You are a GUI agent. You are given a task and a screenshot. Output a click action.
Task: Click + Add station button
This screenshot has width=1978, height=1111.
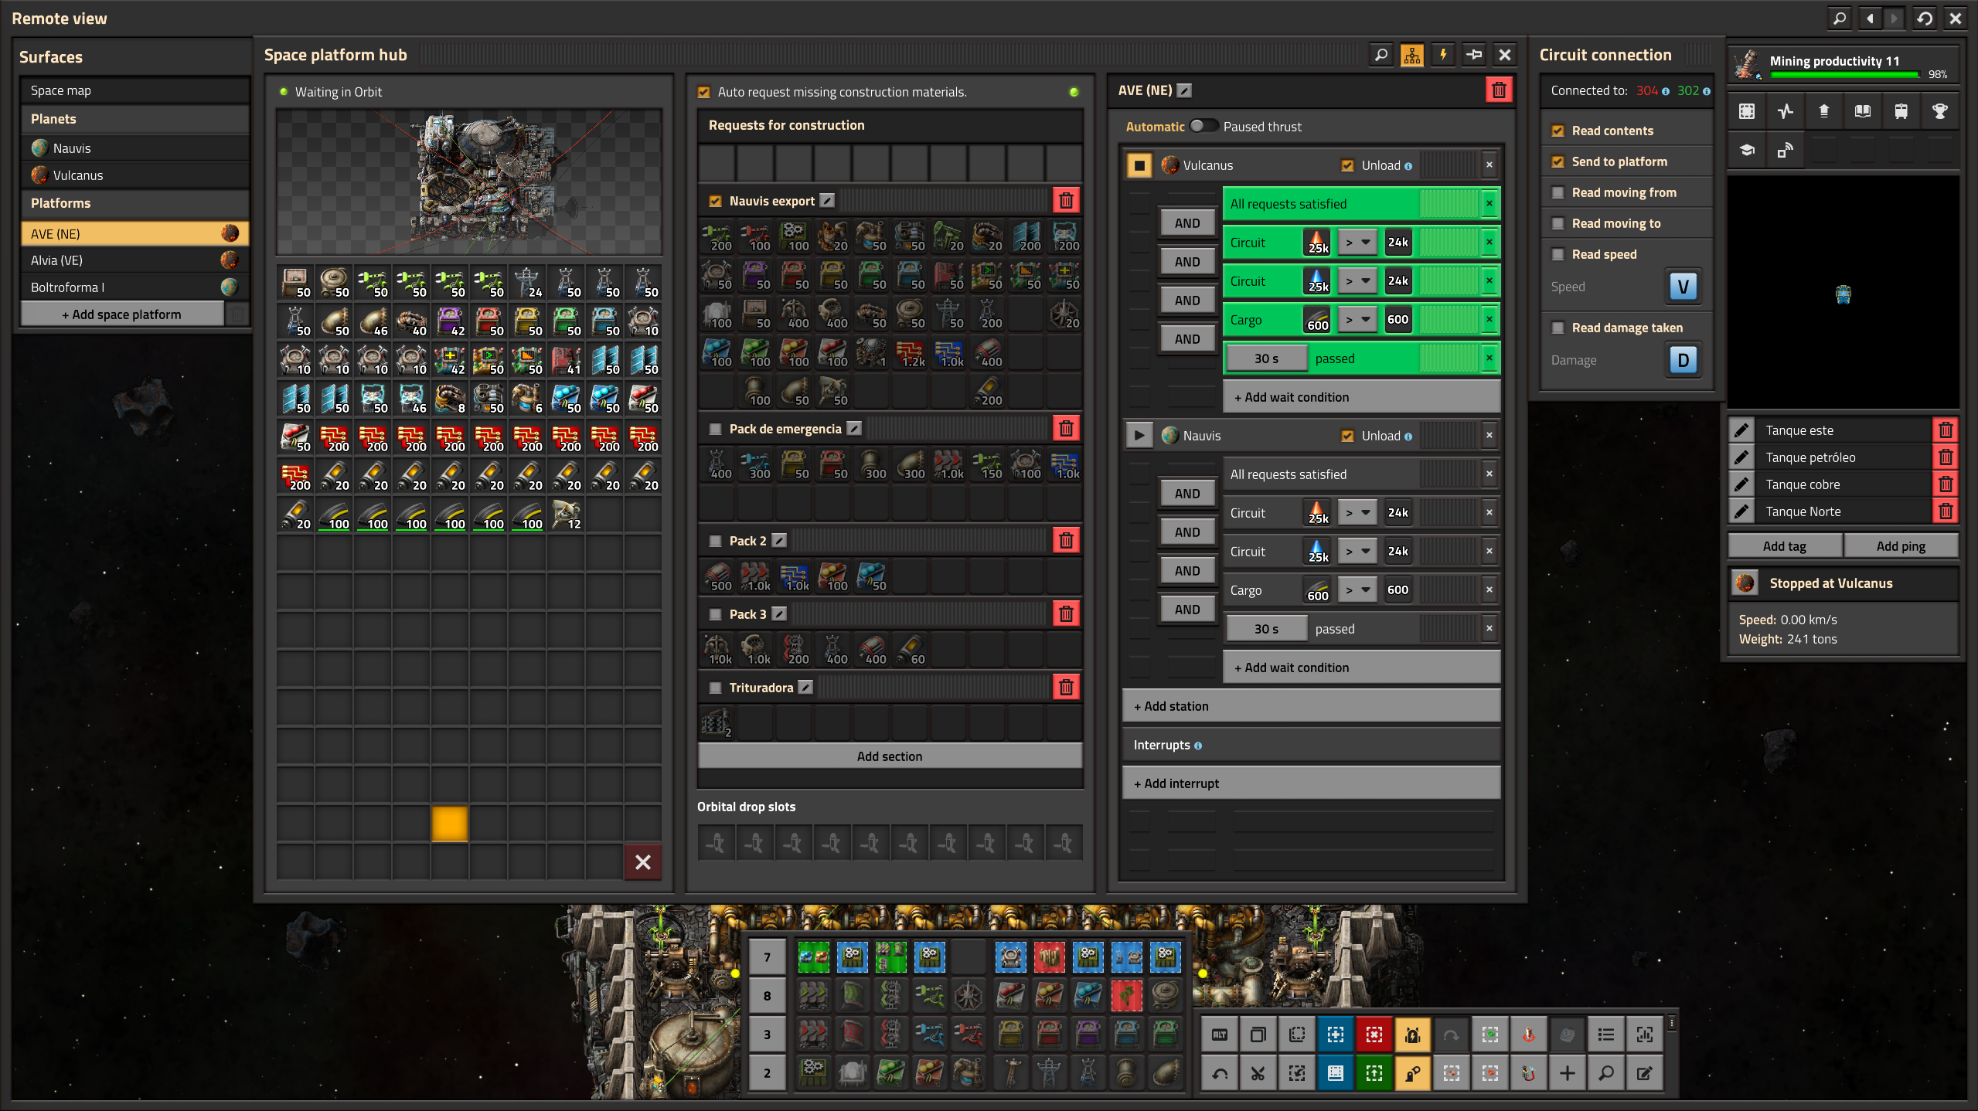tap(1311, 706)
